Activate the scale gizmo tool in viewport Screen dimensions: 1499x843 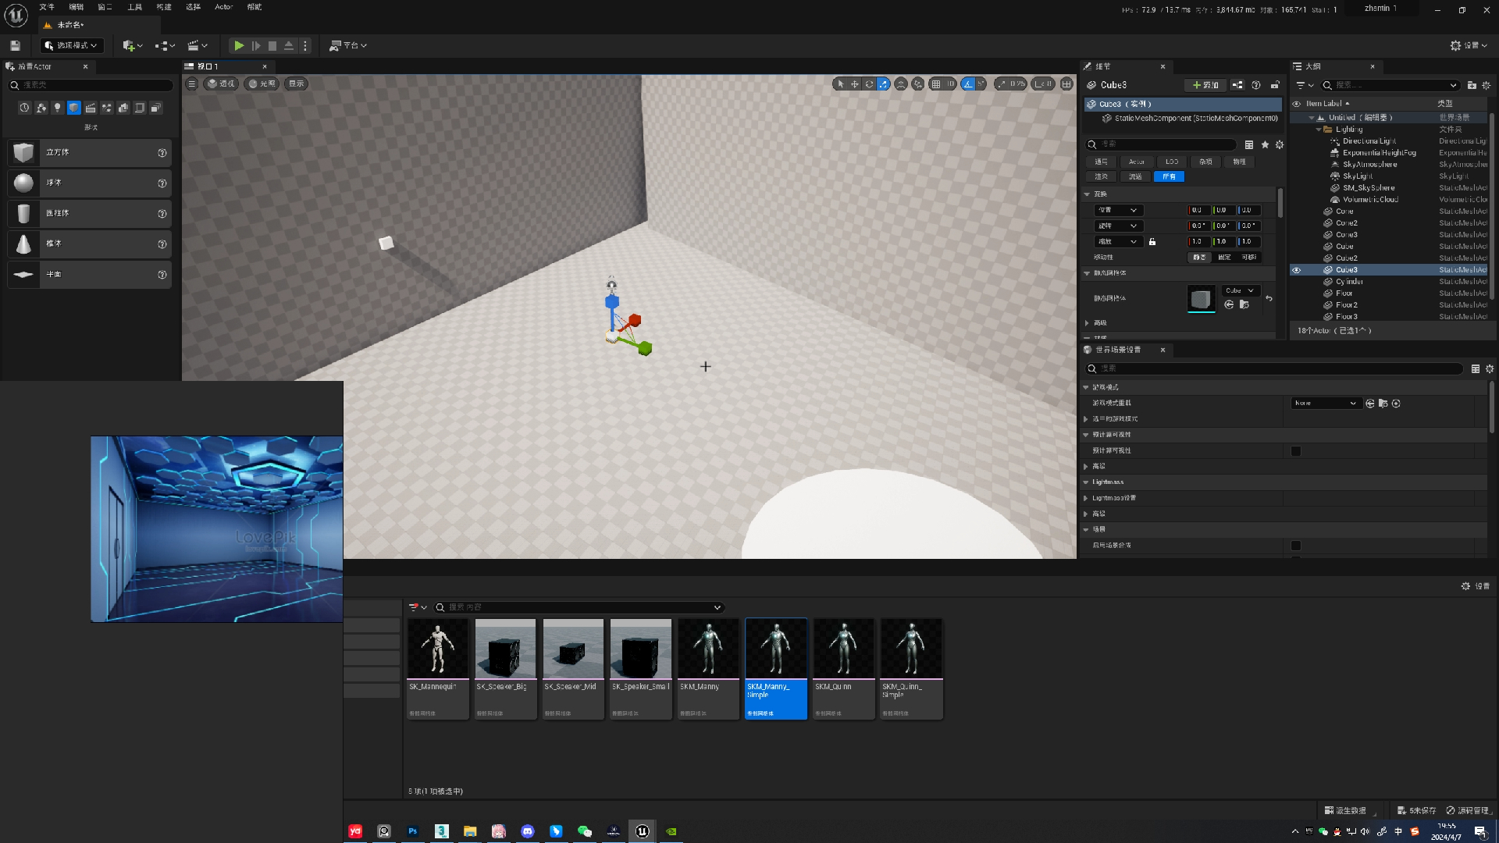[883, 84]
